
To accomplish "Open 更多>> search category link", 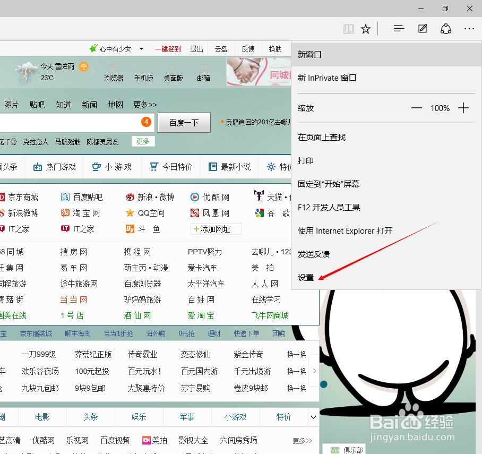I will 145,105.
